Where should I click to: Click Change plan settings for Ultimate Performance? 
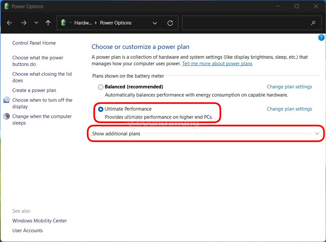[x=289, y=109]
